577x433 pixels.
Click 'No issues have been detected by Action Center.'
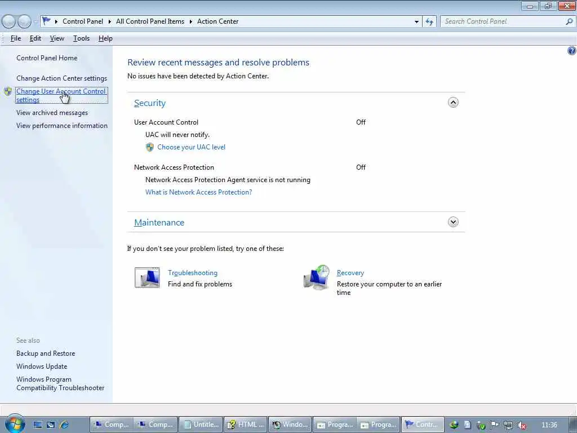point(198,76)
